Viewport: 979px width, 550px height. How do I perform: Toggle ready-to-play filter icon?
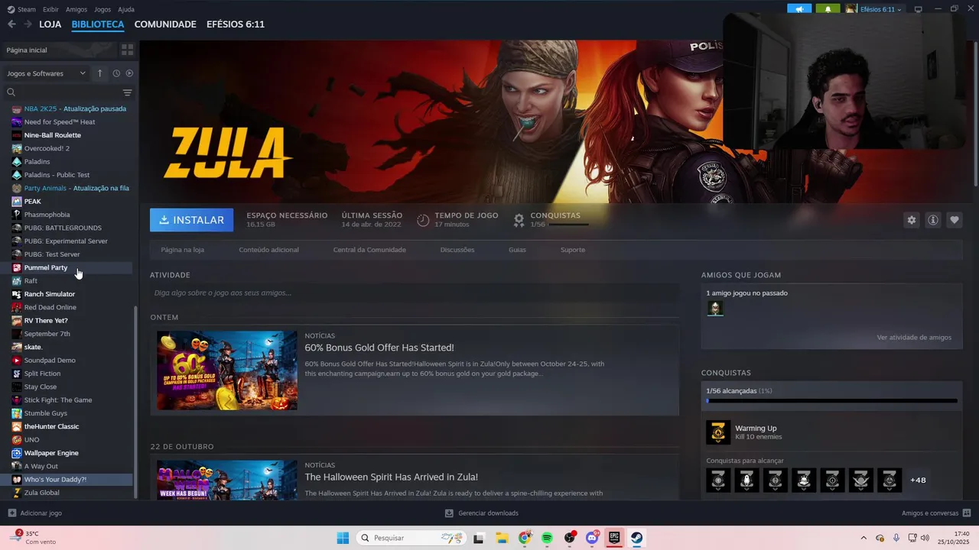click(x=129, y=73)
